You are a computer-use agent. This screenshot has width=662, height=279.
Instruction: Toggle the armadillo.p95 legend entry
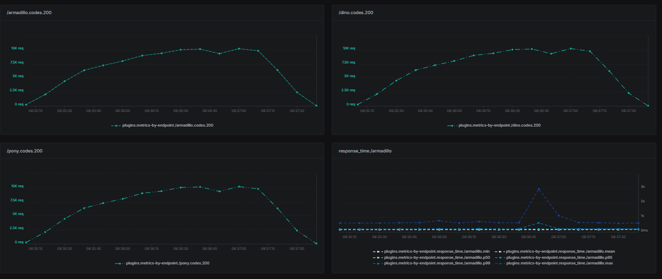[560, 257]
